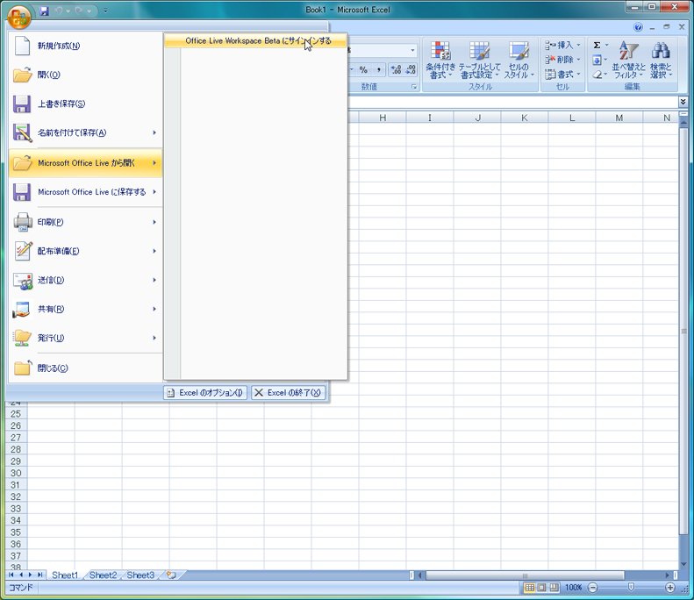Open 条件付き書式 in the ribbon

click(x=440, y=60)
